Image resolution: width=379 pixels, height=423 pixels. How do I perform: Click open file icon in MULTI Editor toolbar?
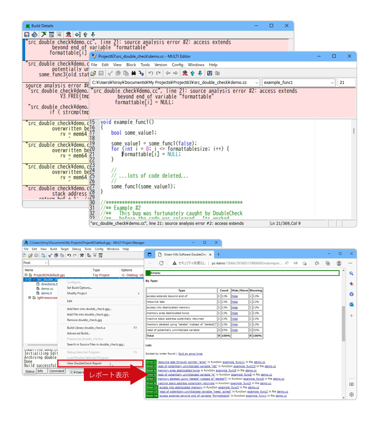(x=93, y=73)
